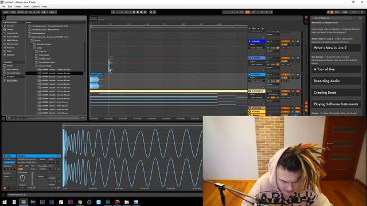This screenshot has height=206, width=367.
Task: Fold the 2 Audio track
Action: 249,41
